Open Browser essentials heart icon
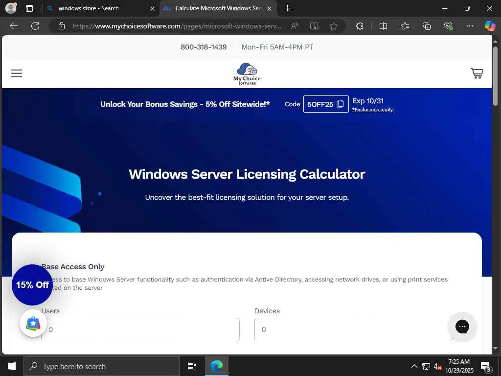Viewport: 501px width, 376px height. [448, 26]
